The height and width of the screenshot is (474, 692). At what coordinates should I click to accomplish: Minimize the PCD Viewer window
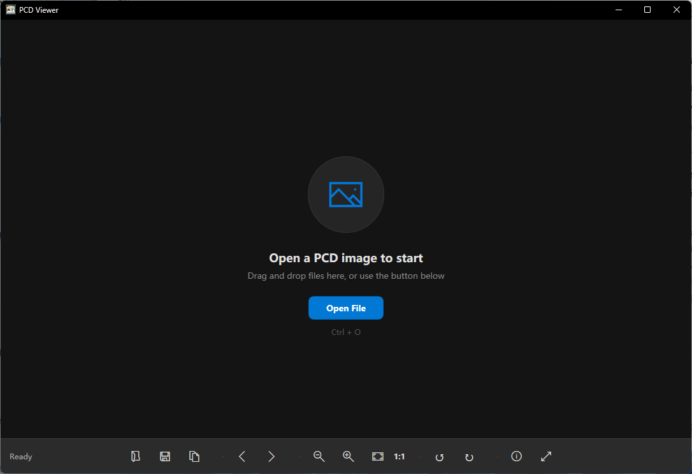coord(619,10)
